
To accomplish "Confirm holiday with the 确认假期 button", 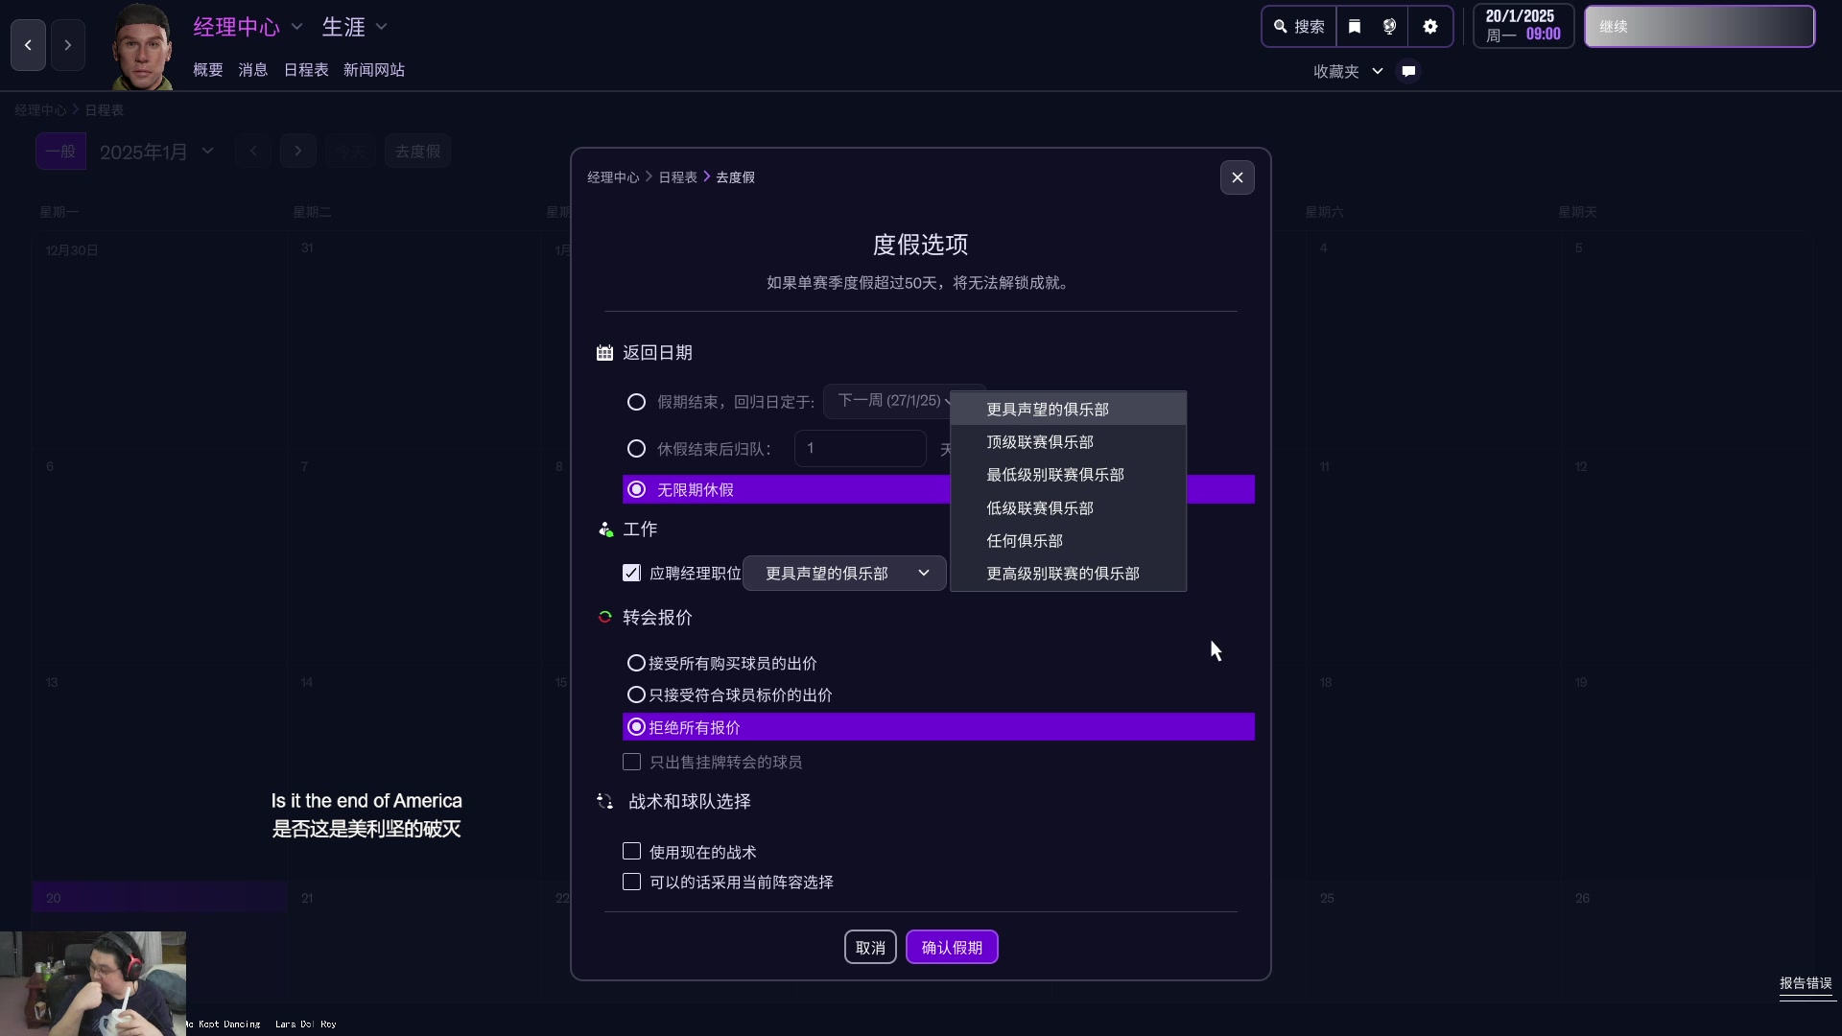I will [951, 947].
